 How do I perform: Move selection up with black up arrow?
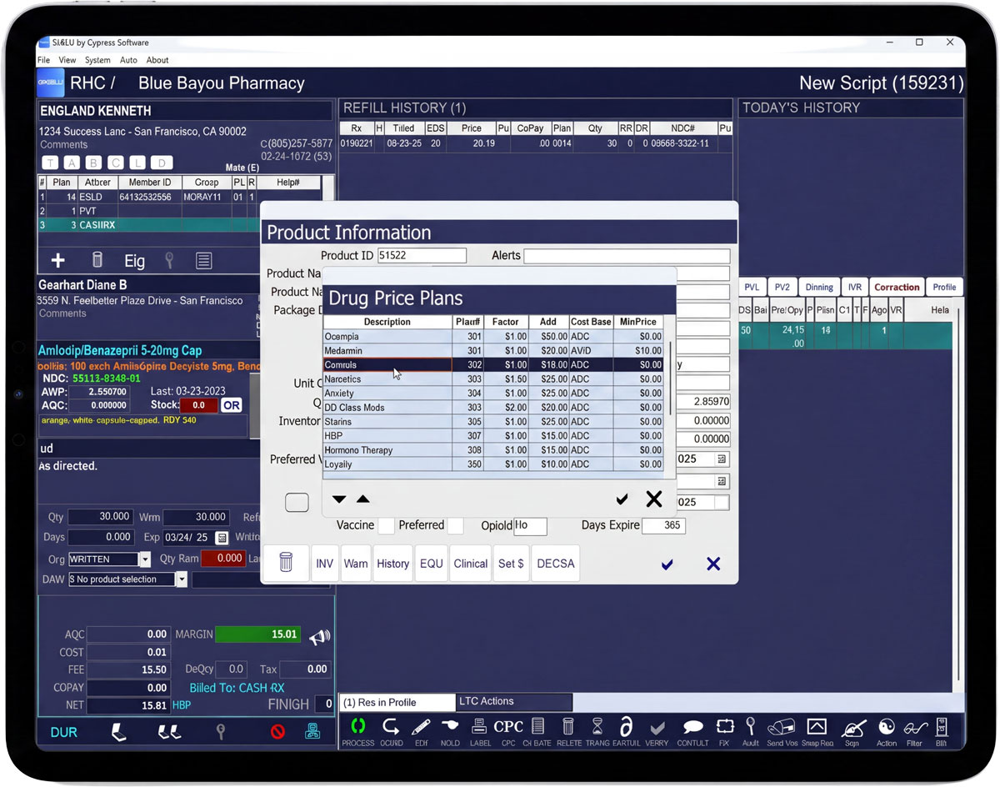[362, 499]
